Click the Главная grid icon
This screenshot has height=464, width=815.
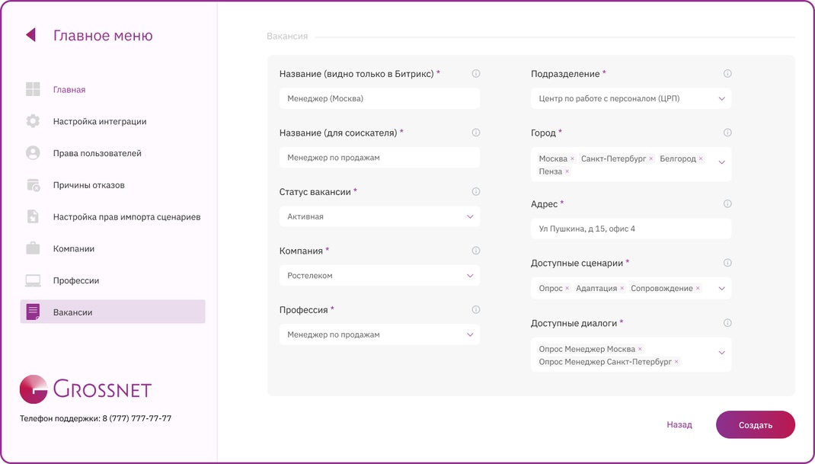33,89
